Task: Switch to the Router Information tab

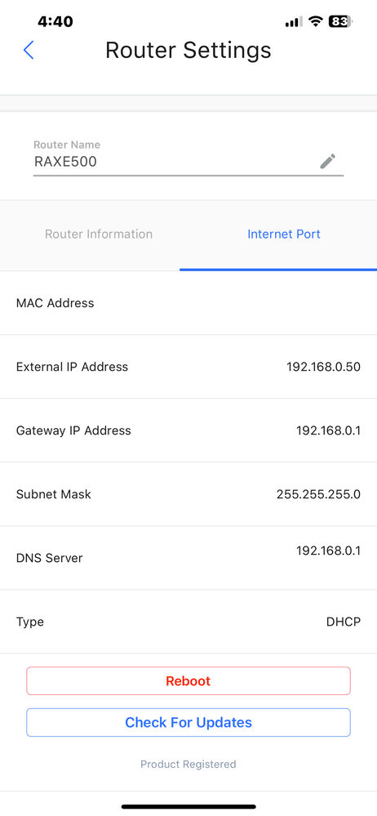Action: (99, 234)
